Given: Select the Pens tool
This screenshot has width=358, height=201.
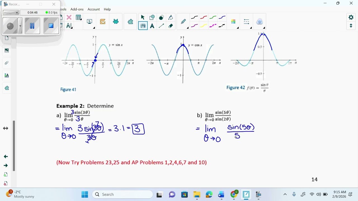Looking at the screenshot, I should tap(143, 26).
